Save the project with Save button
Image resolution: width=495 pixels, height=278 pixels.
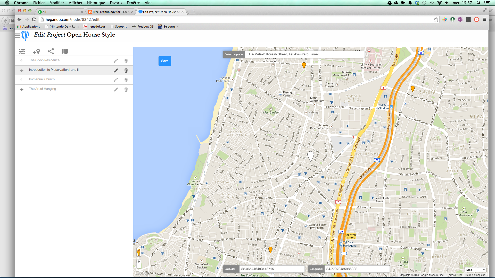[165, 61]
